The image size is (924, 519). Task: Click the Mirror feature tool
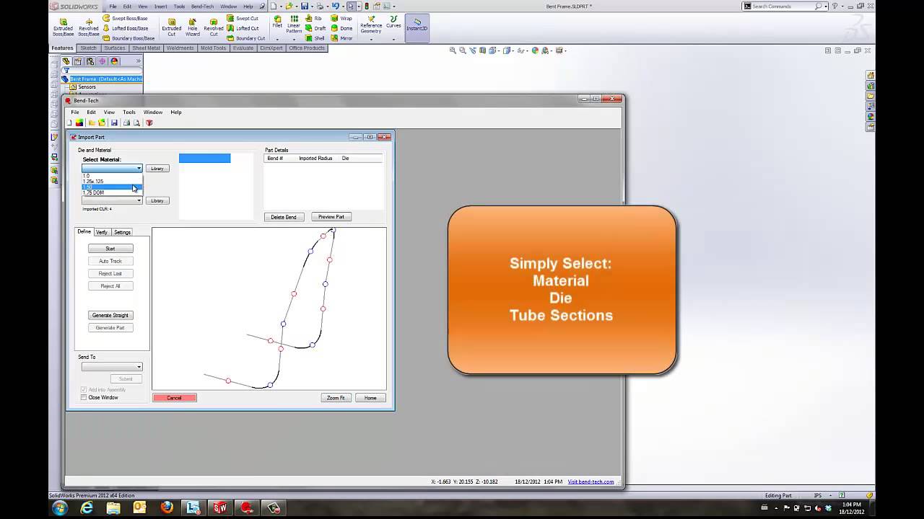coord(342,38)
